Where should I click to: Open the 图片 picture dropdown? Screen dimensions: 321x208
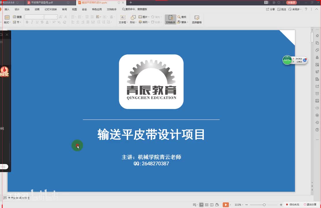pyautogui.click(x=144, y=17)
